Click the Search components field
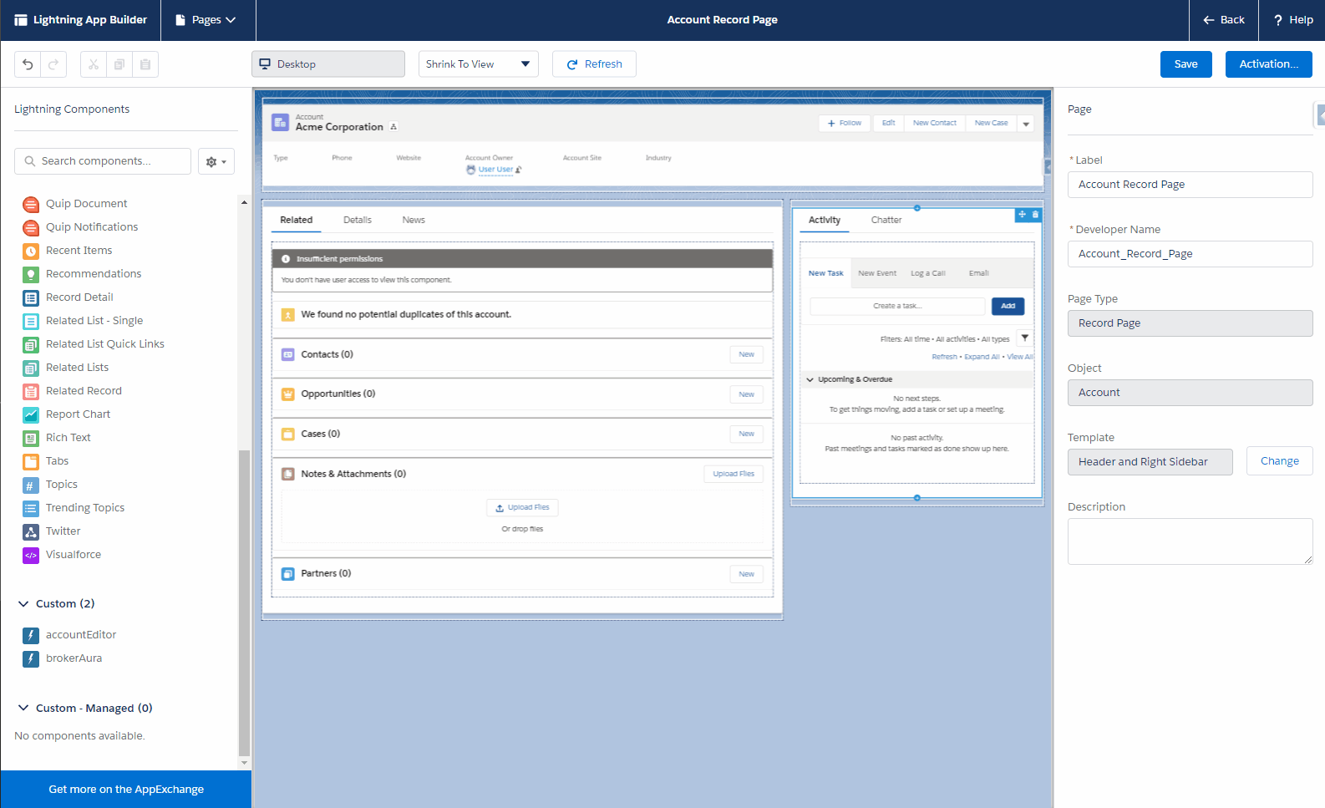 pos(103,161)
